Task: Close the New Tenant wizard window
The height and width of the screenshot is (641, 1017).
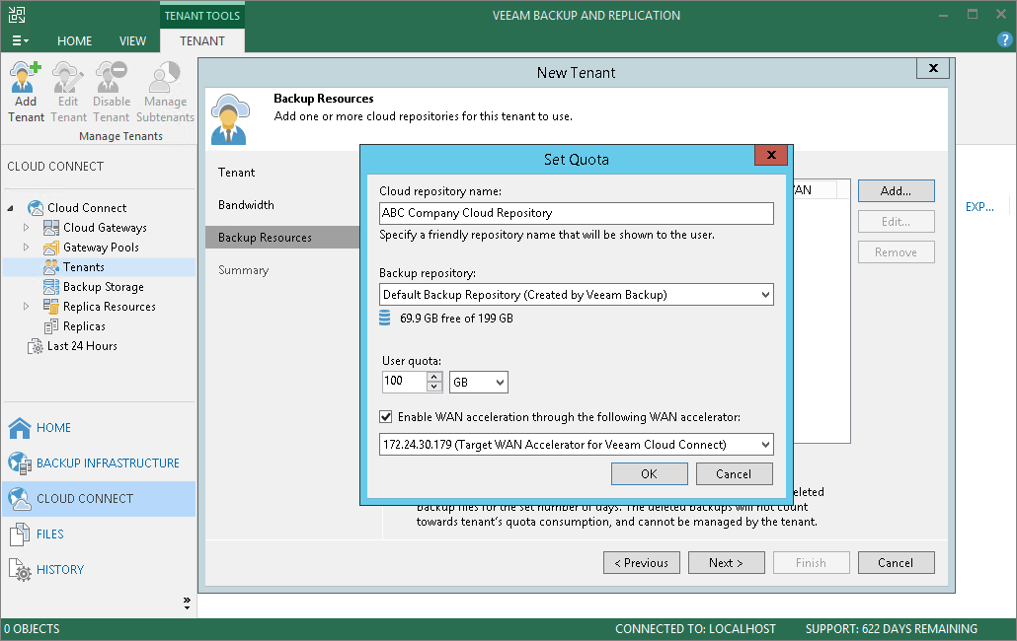Action: [933, 68]
